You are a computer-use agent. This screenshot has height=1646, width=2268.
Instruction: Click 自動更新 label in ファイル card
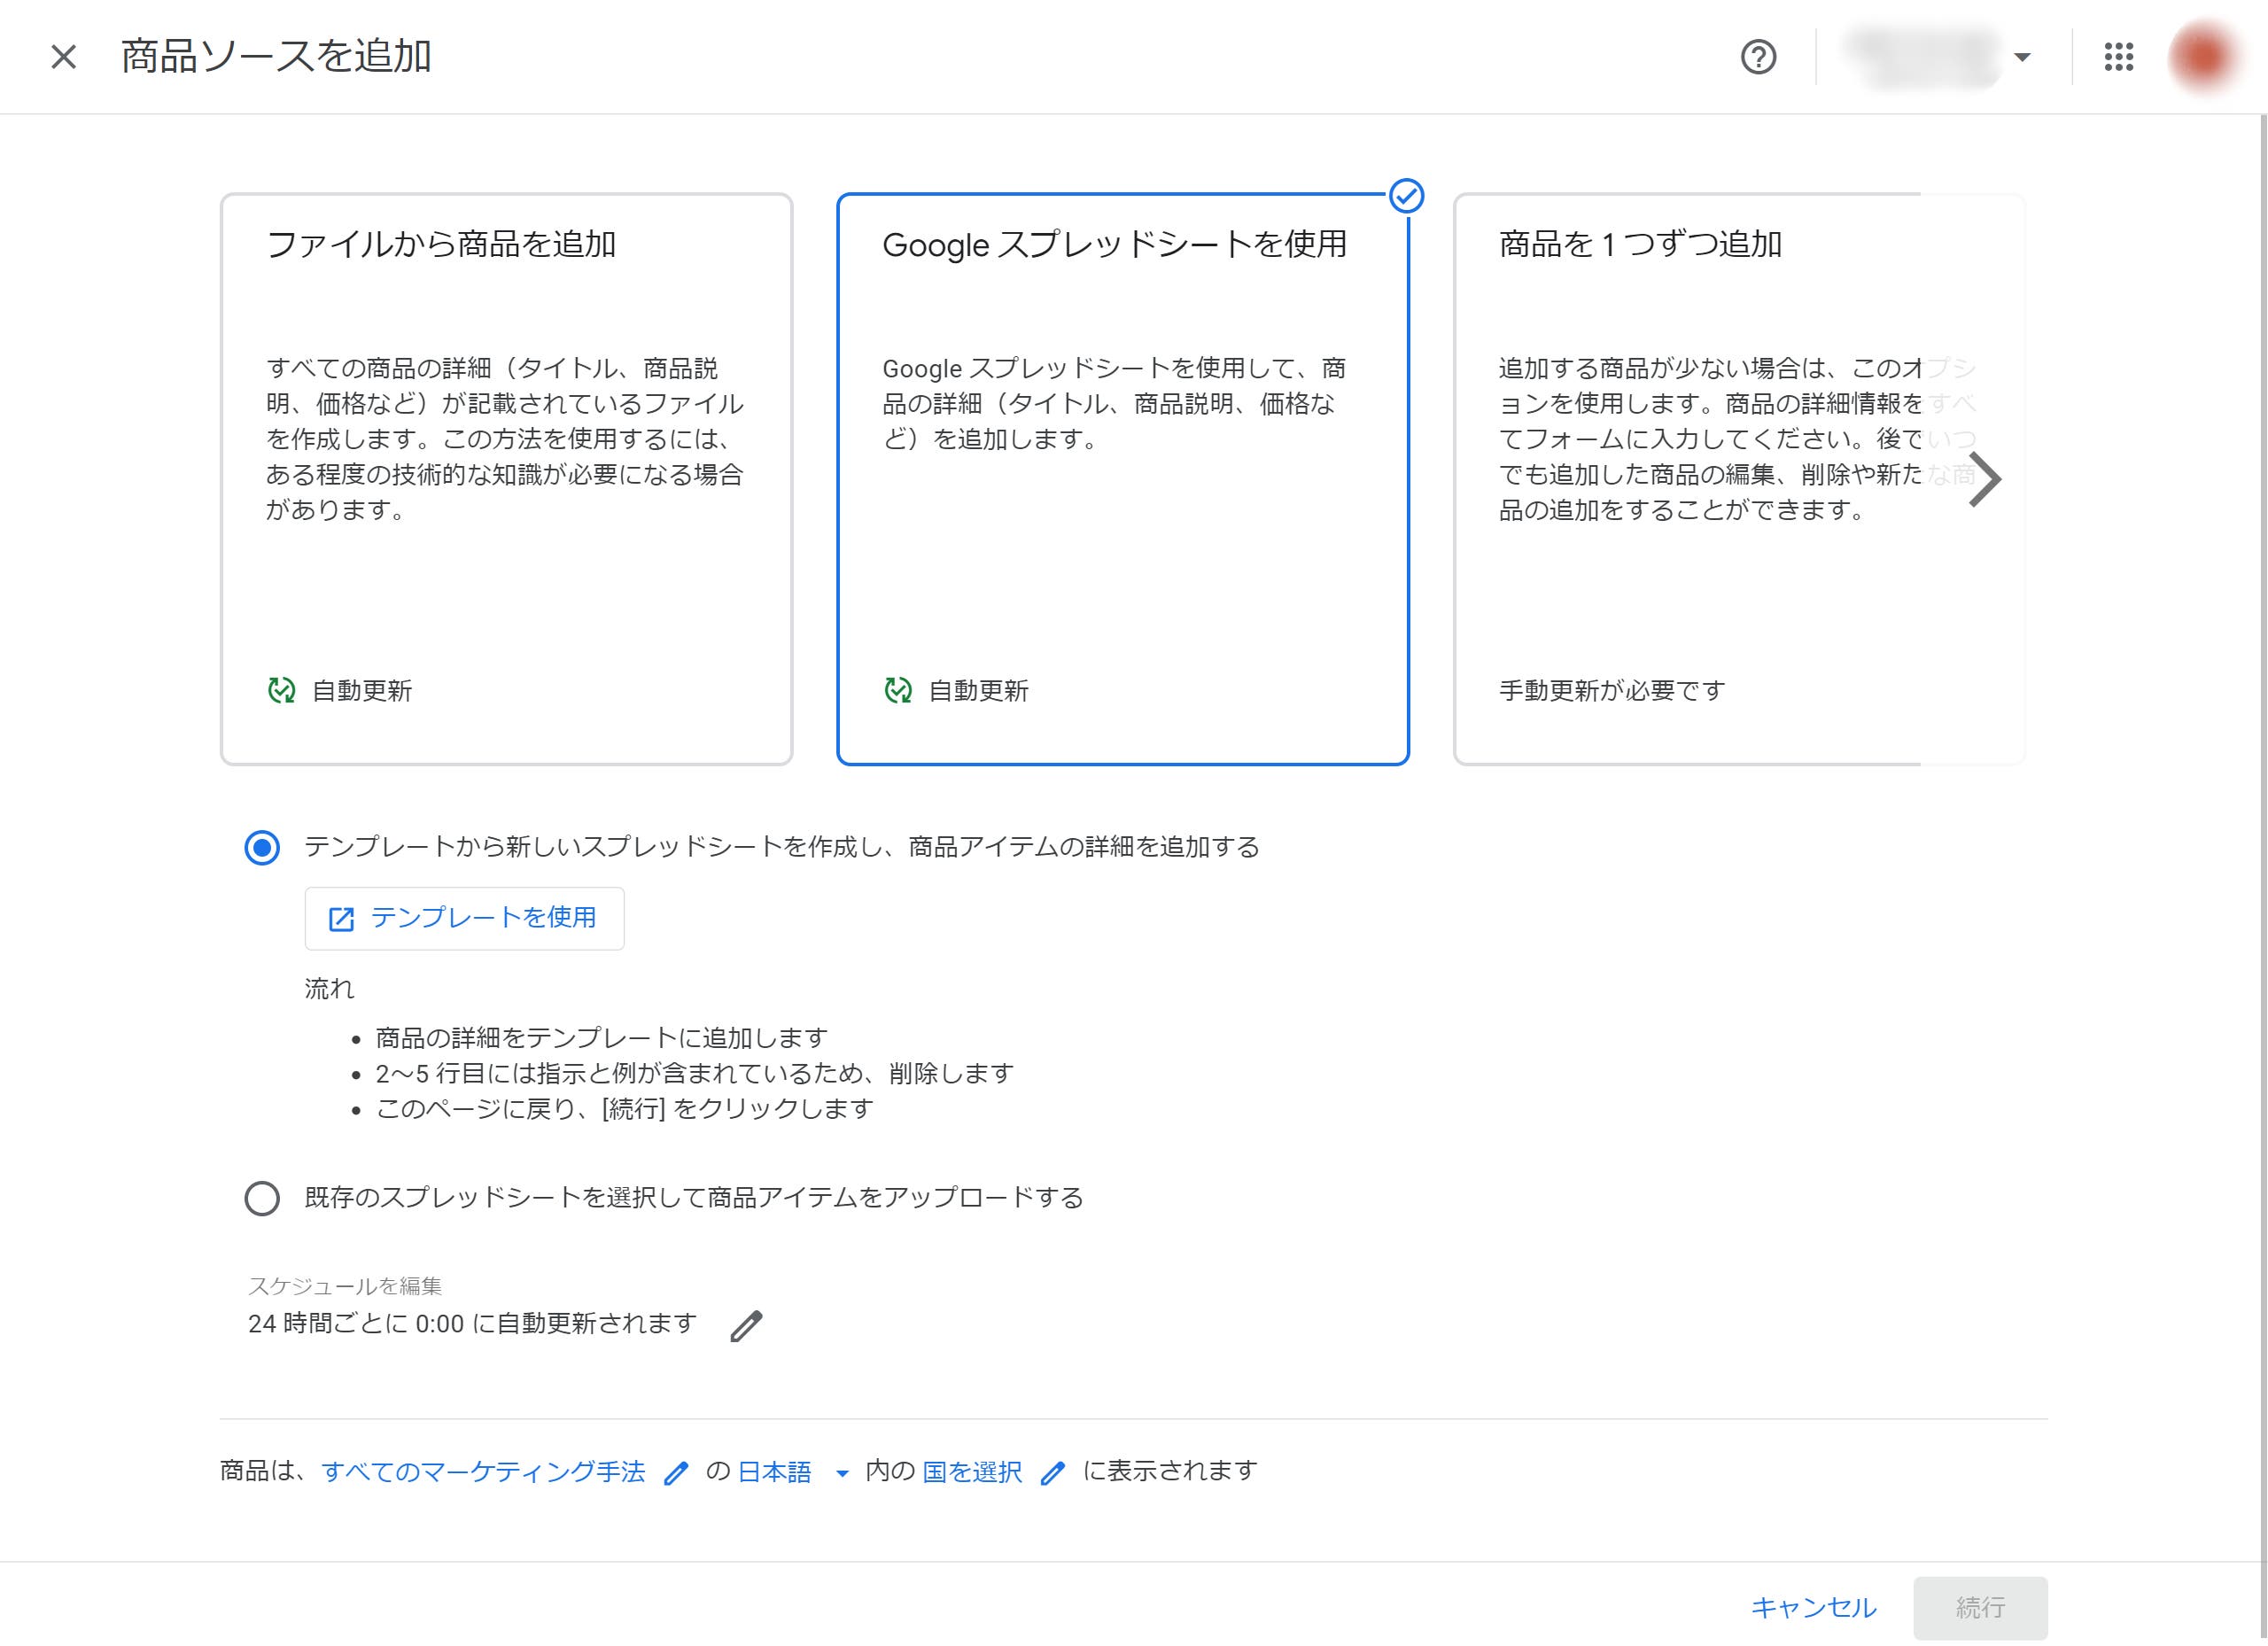(362, 691)
